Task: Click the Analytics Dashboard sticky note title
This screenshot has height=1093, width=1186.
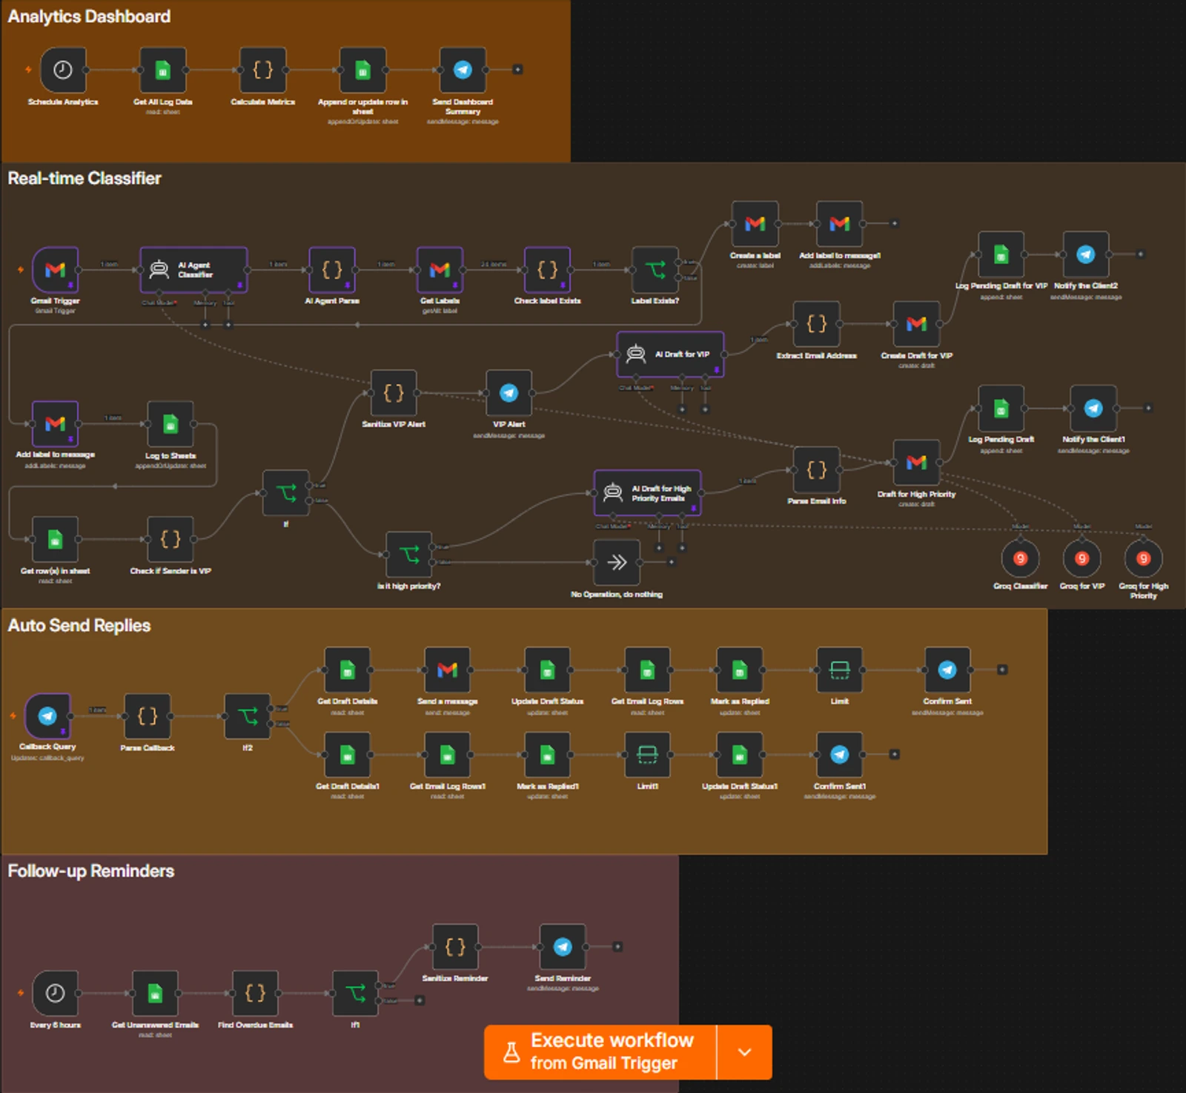Action: coord(89,16)
